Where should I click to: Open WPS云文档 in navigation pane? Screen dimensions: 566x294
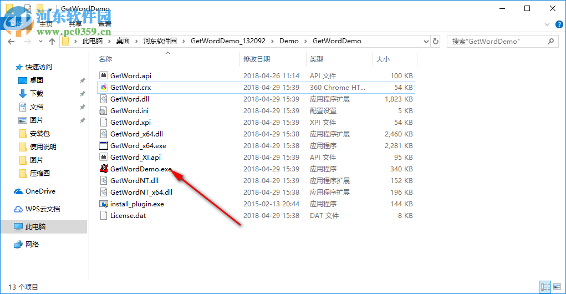43,209
